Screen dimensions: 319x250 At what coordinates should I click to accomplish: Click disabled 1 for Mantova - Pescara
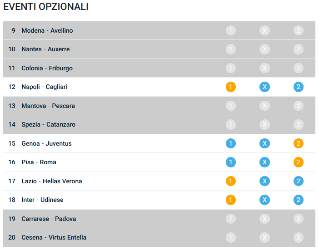point(231,106)
